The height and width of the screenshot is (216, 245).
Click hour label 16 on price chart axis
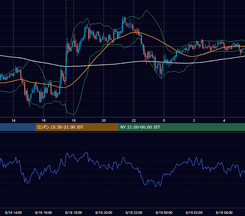point(44,121)
